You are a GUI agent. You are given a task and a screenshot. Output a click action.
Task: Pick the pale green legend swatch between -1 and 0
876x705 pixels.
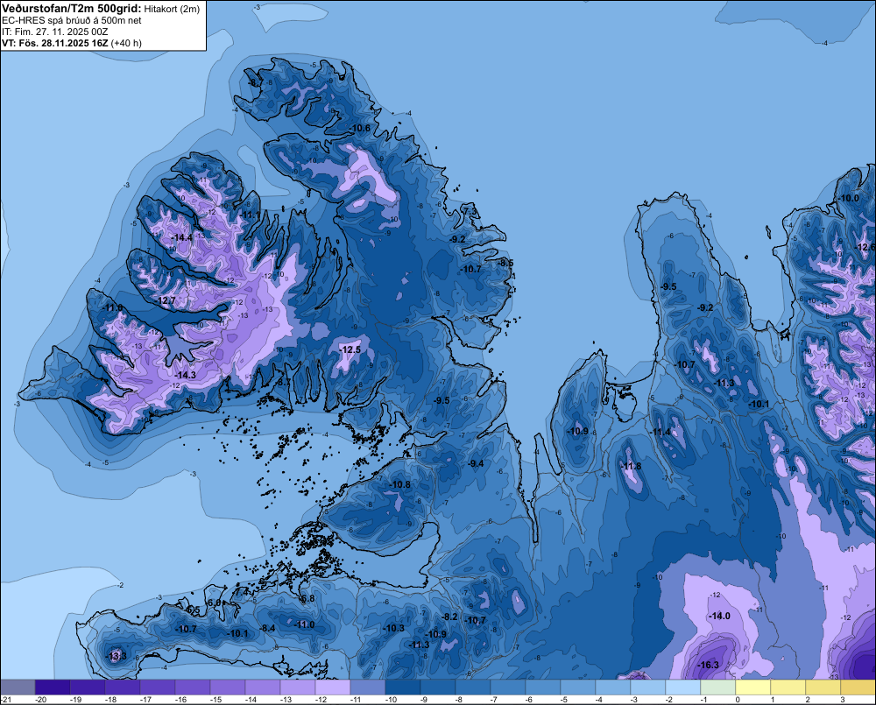tap(718, 687)
